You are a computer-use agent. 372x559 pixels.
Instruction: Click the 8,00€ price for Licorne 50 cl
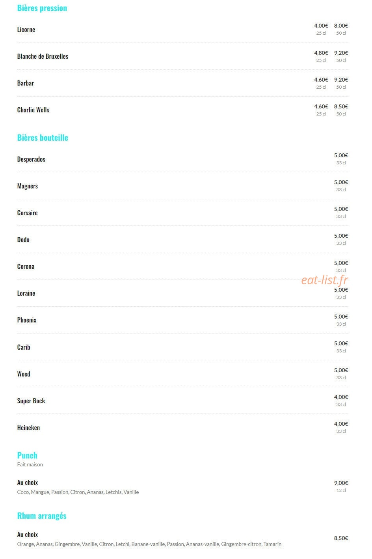341,26
